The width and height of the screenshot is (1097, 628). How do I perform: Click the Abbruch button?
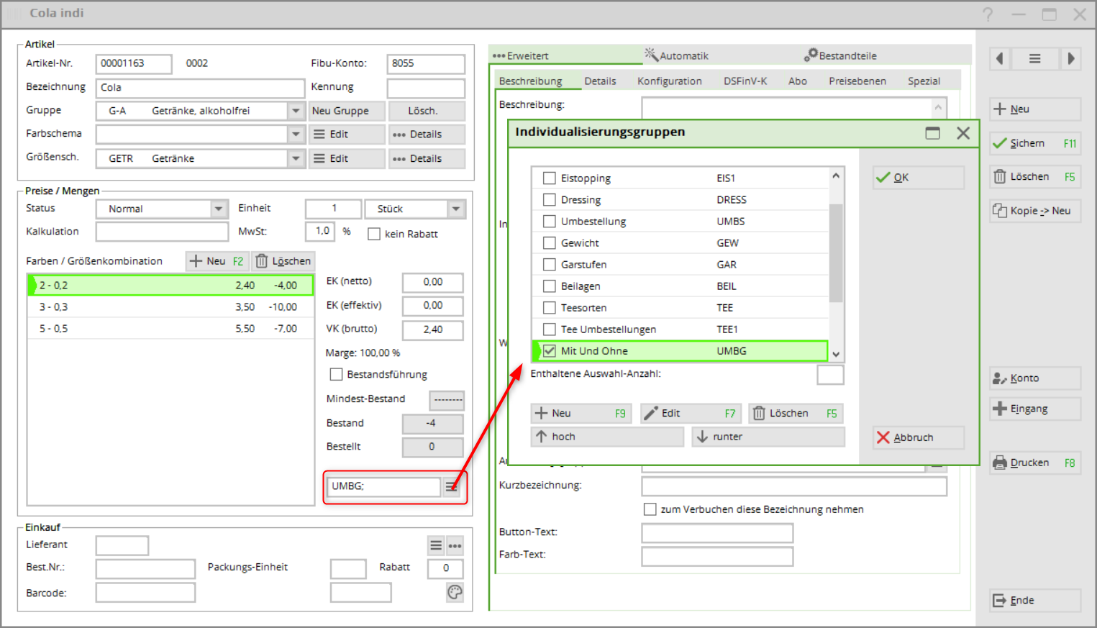coord(918,437)
